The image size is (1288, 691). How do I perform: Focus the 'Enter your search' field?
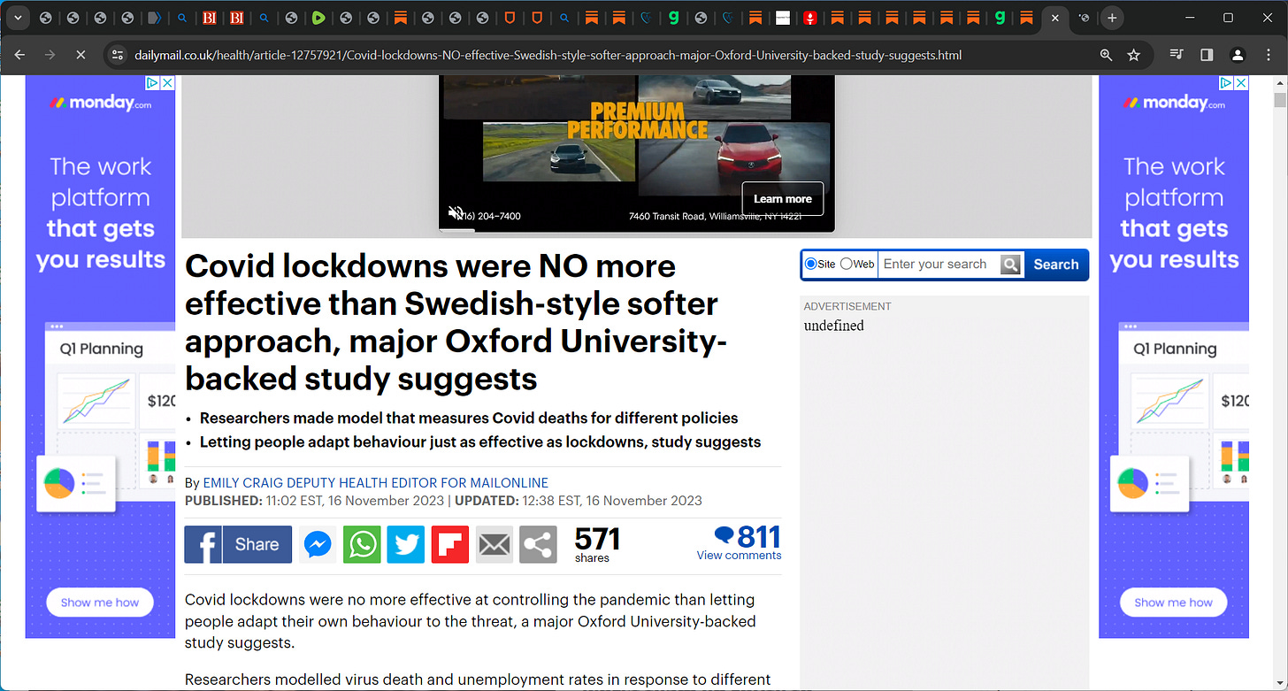(x=939, y=264)
